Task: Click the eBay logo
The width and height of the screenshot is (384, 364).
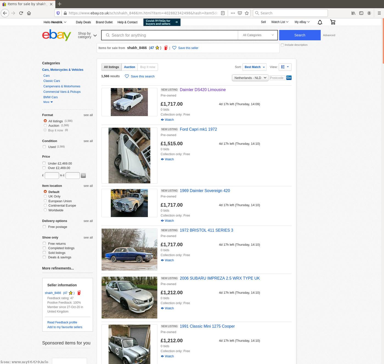Action: pos(57,35)
